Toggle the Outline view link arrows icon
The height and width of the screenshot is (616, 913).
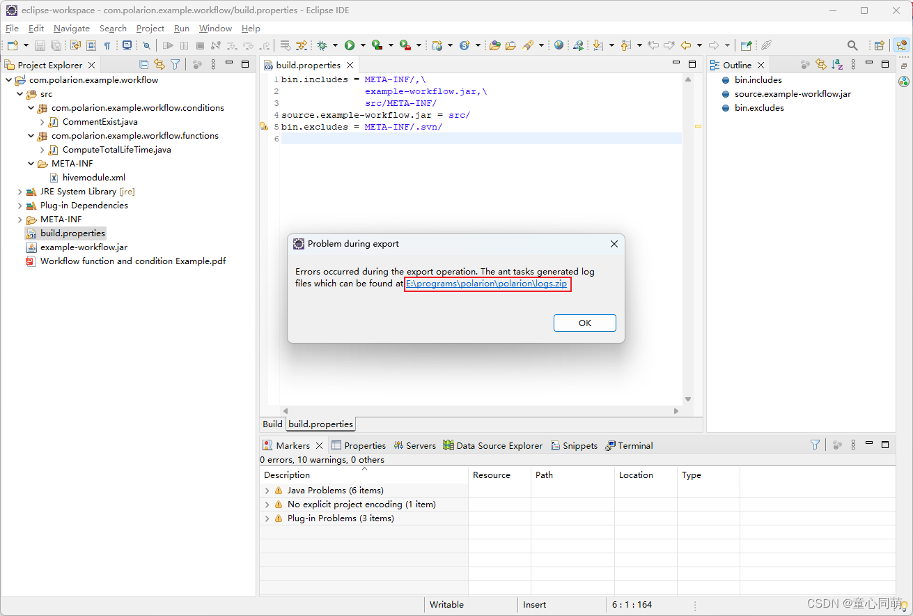(x=821, y=64)
